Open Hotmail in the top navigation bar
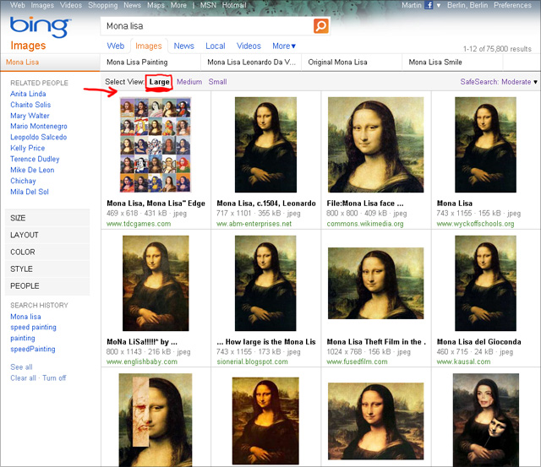This screenshot has height=467, width=541. 234,5
